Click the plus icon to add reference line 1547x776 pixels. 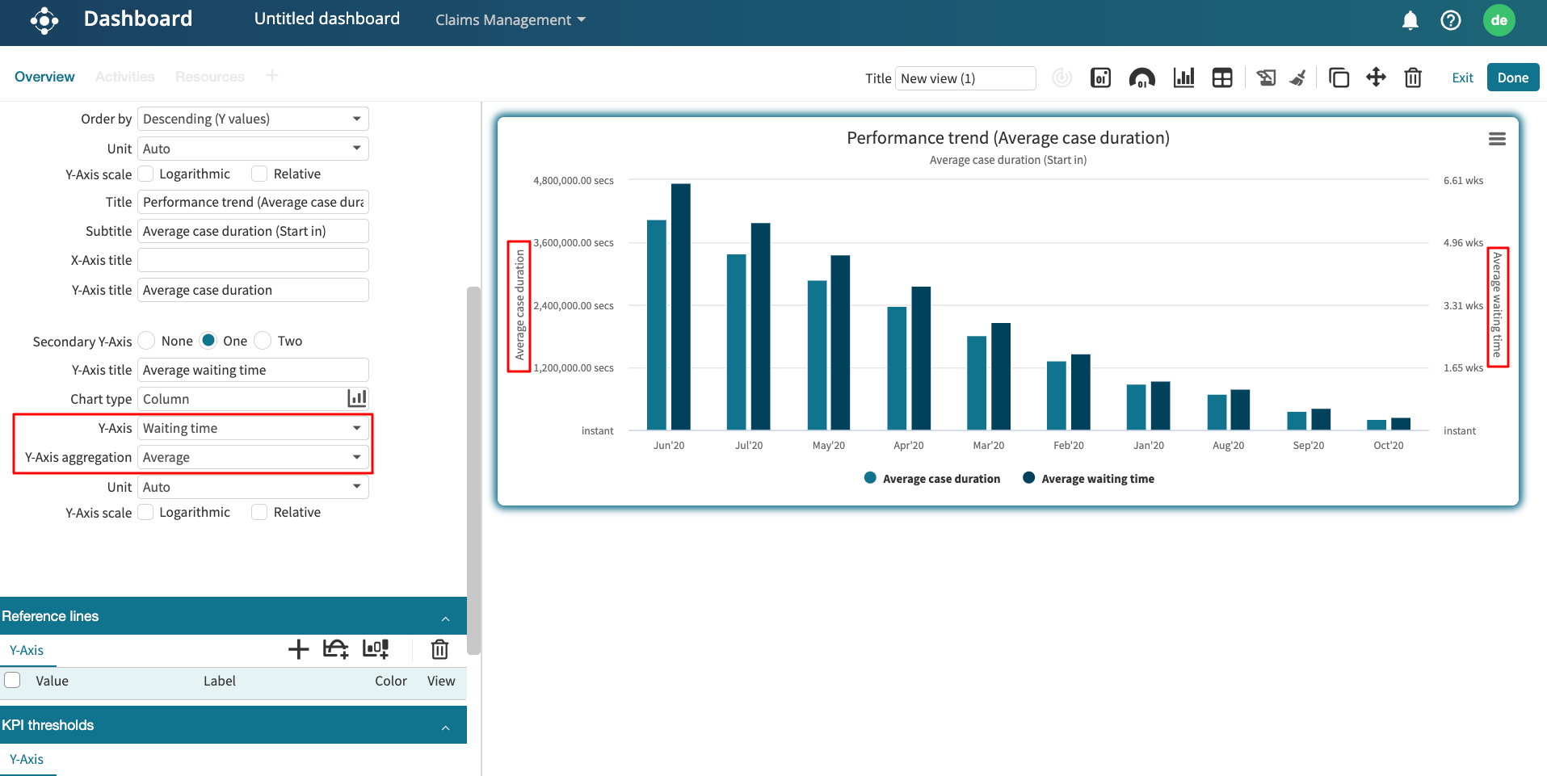tap(298, 649)
